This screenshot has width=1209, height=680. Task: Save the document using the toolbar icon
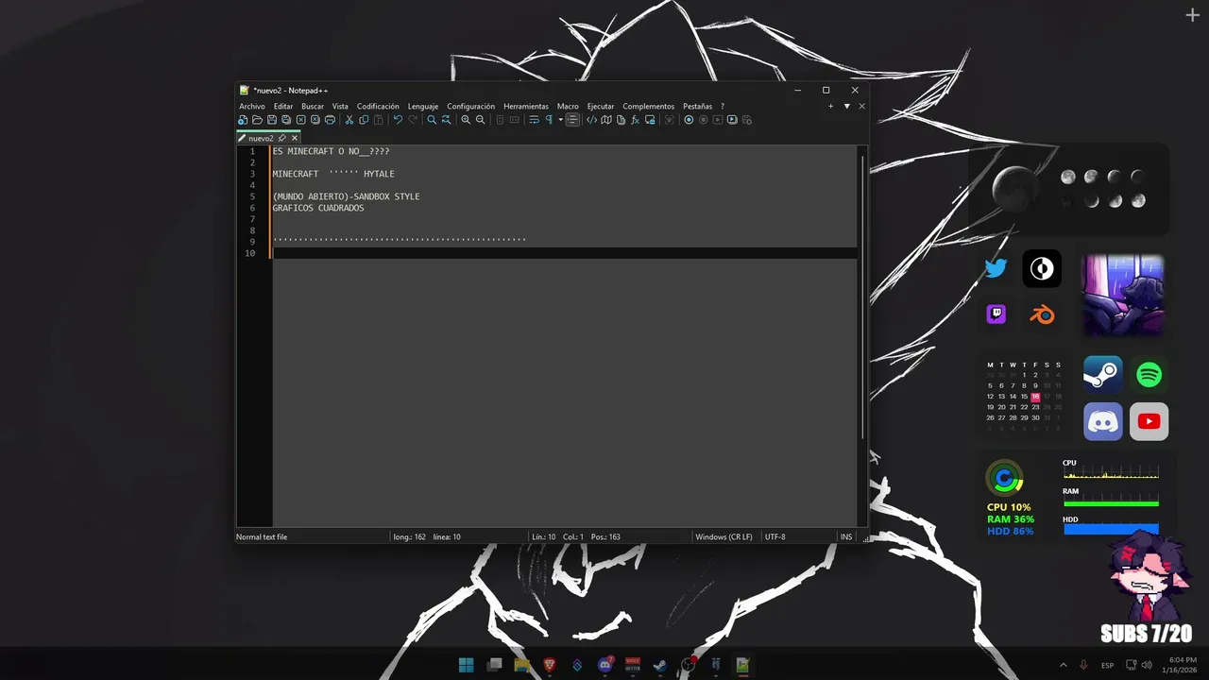tap(272, 120)
